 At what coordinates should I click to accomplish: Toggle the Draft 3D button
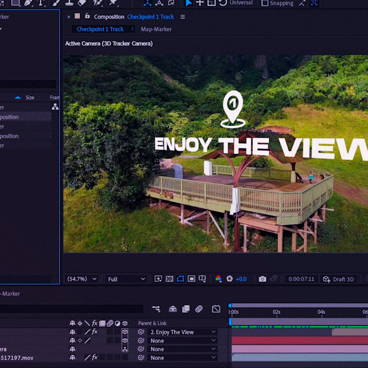(339, 279)
